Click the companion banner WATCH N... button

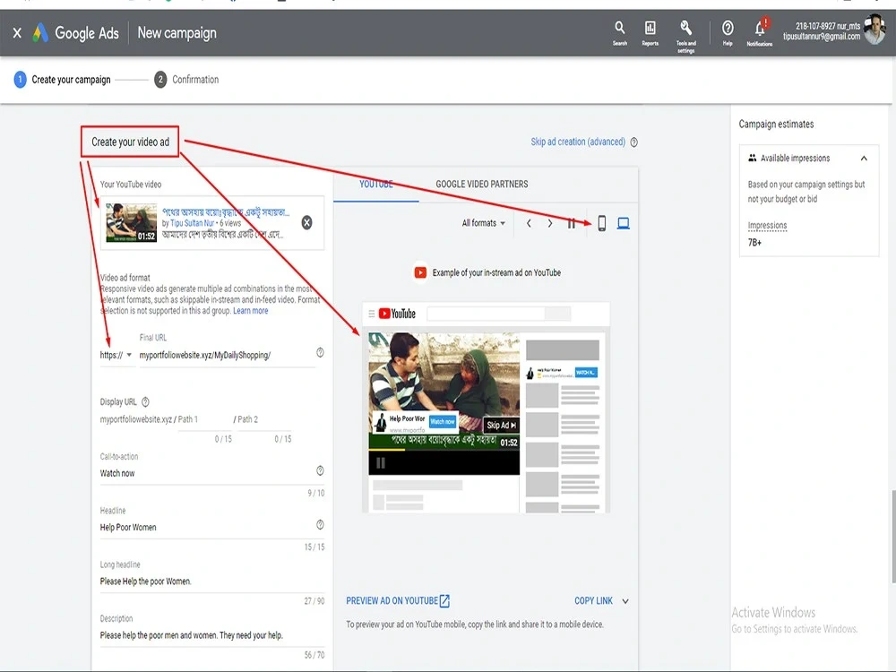coord(586,373)
